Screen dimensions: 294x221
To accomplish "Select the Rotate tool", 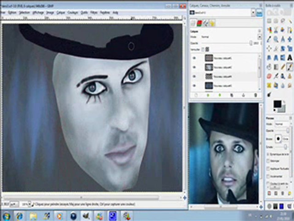I will pos(283,48).
